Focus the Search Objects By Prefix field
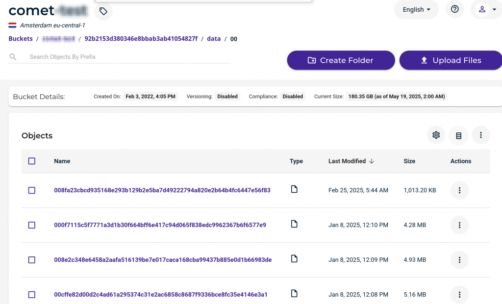Image resolution: width=502 pixels, height=304 pixels. point(127,57)
